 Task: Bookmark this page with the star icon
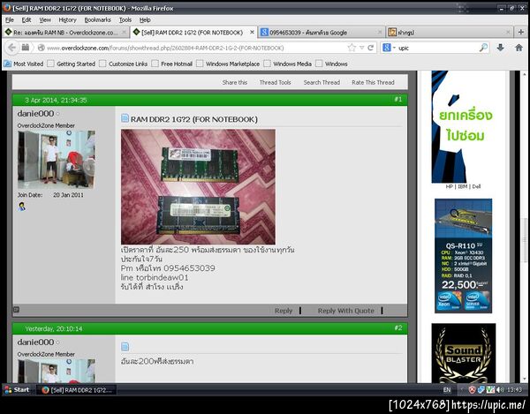click(x=352, y=48)
